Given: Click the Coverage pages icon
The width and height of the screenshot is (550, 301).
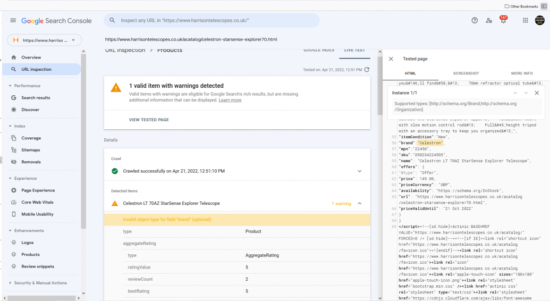Looking at the screenshot, I should point(14,138).
